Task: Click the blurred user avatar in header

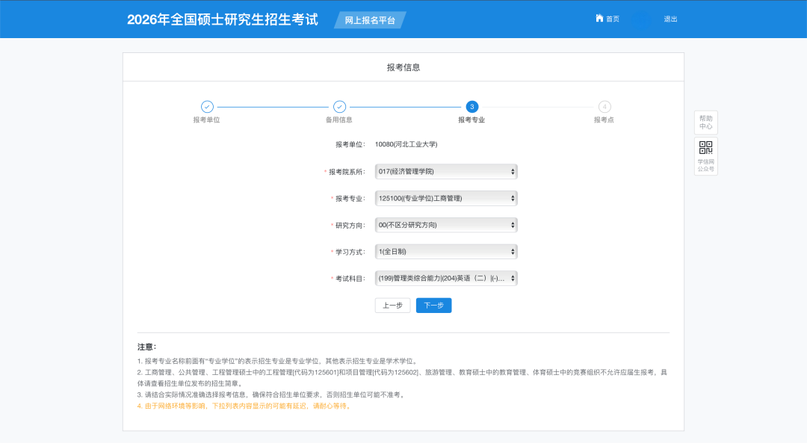Action: pos(640,19)
